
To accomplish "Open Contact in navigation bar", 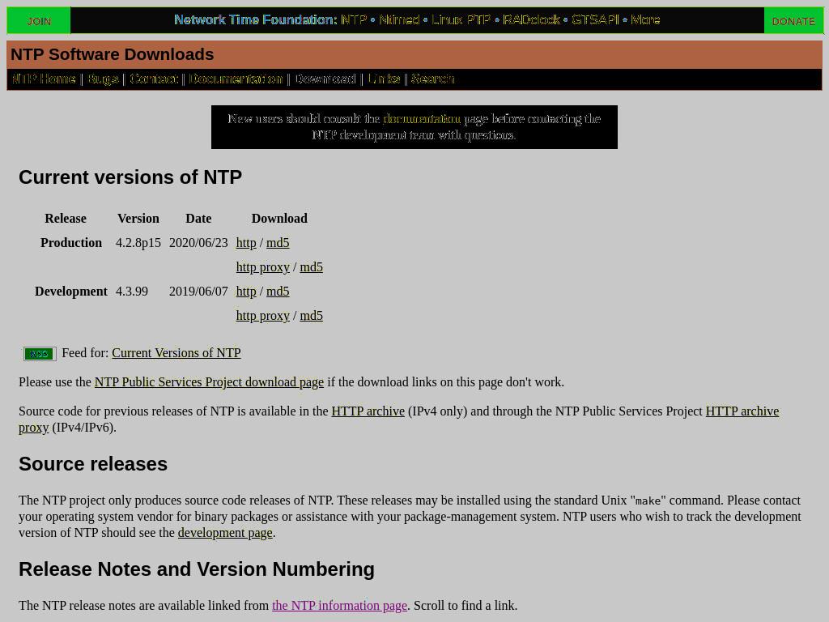I will click(x=154, y=79).
